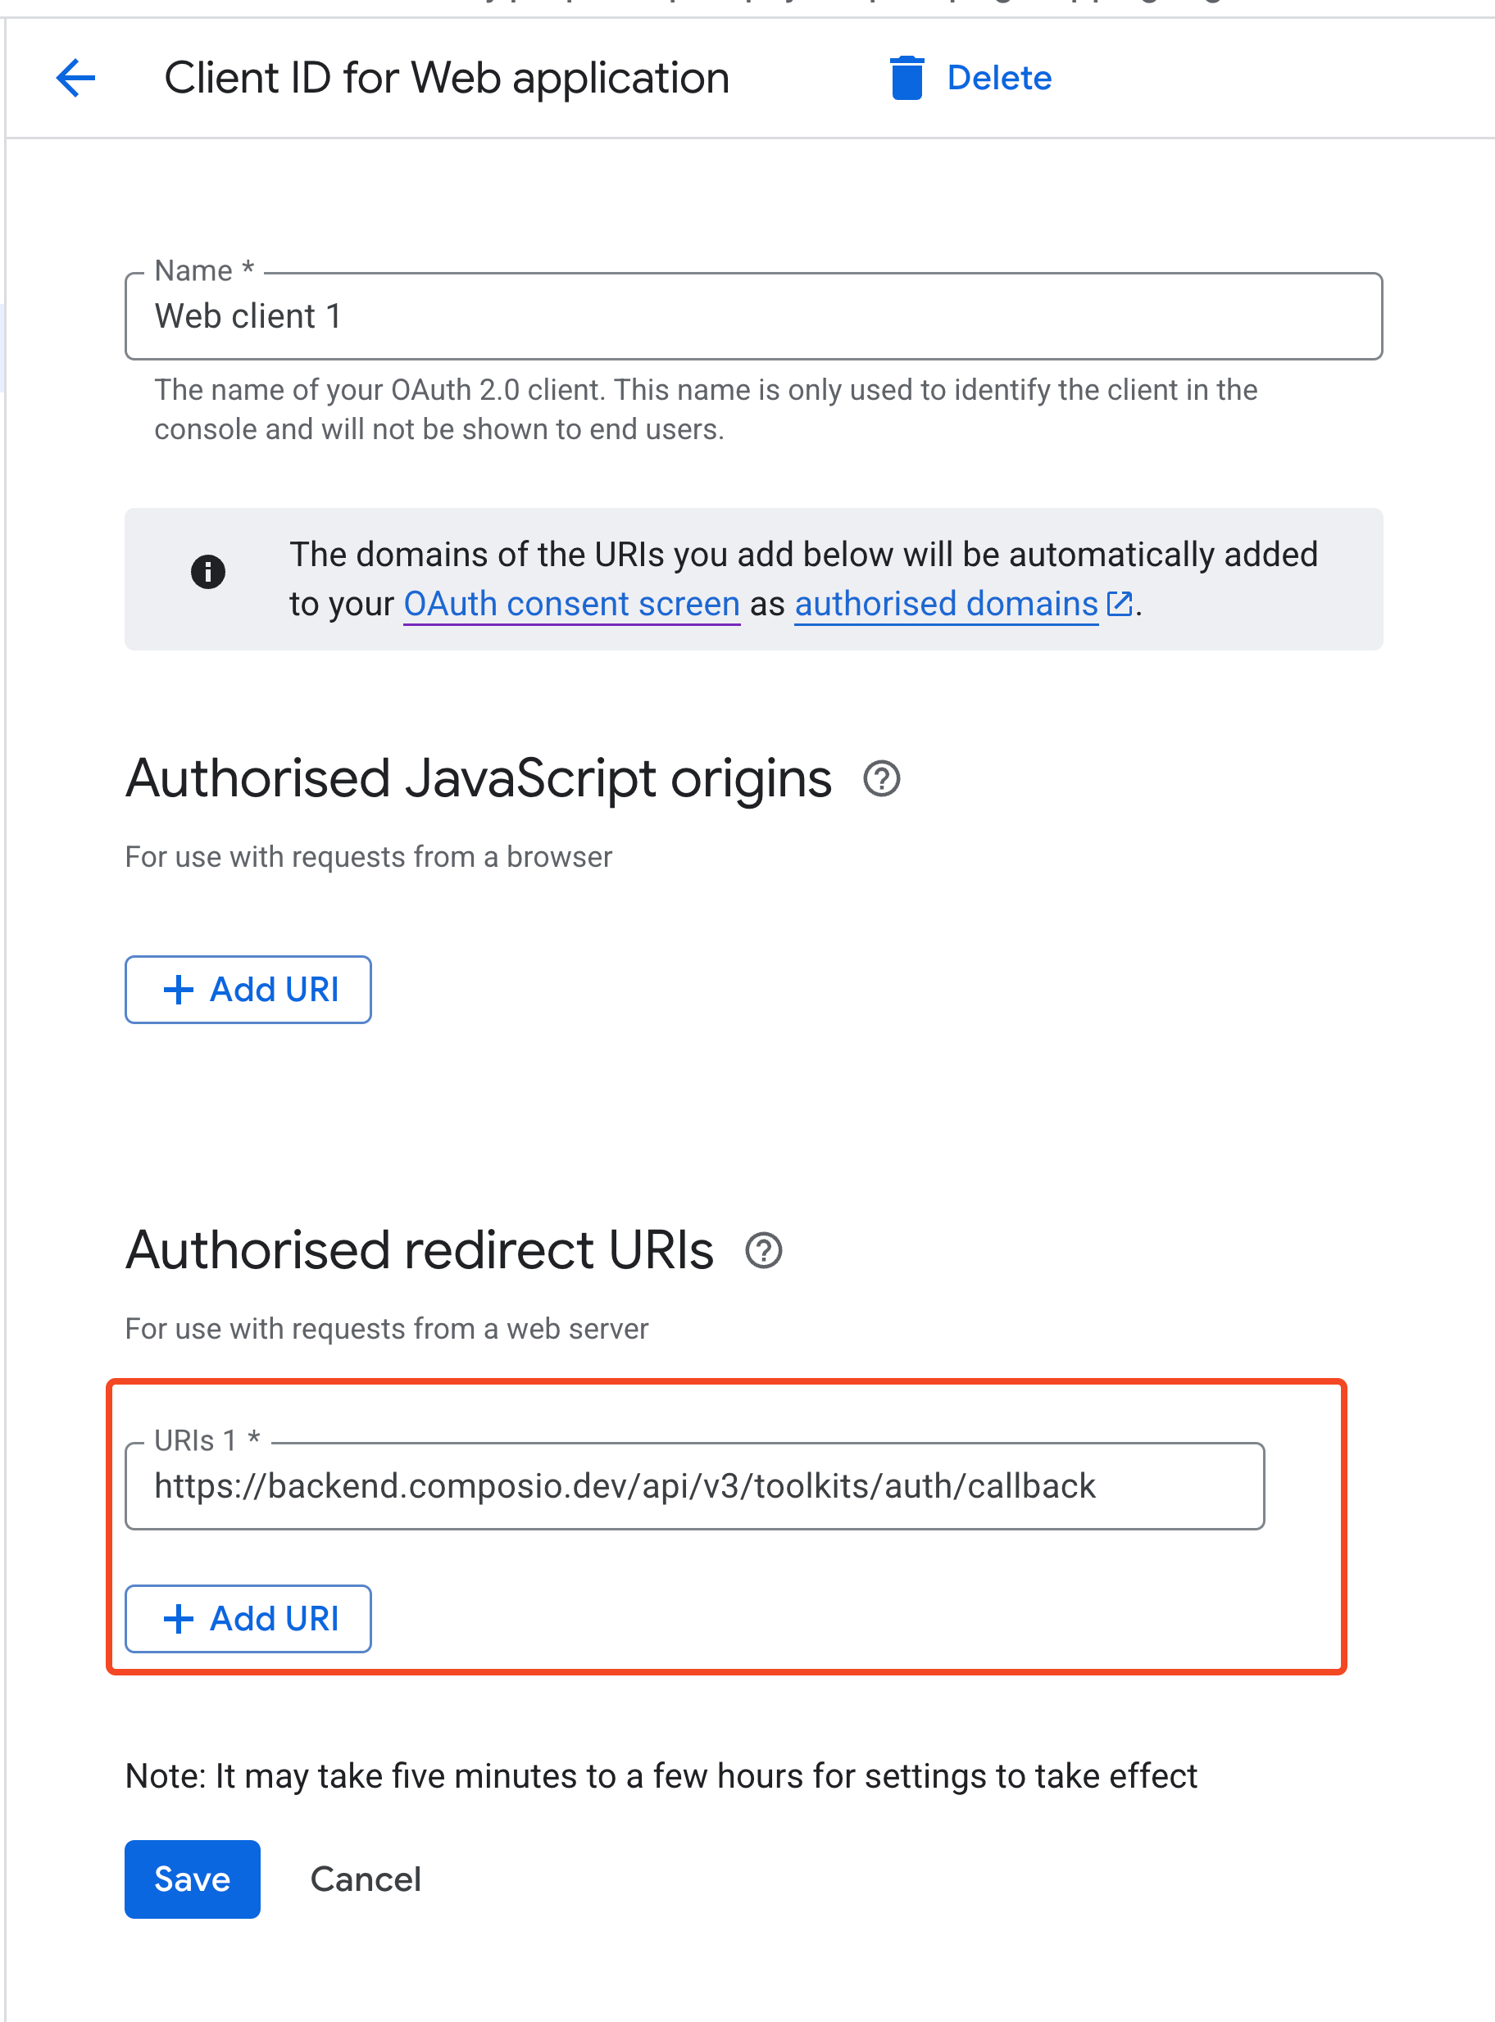Click Delete to remove this client
The height and width of the screenshot is (2022, 1495).
point(999,78)
